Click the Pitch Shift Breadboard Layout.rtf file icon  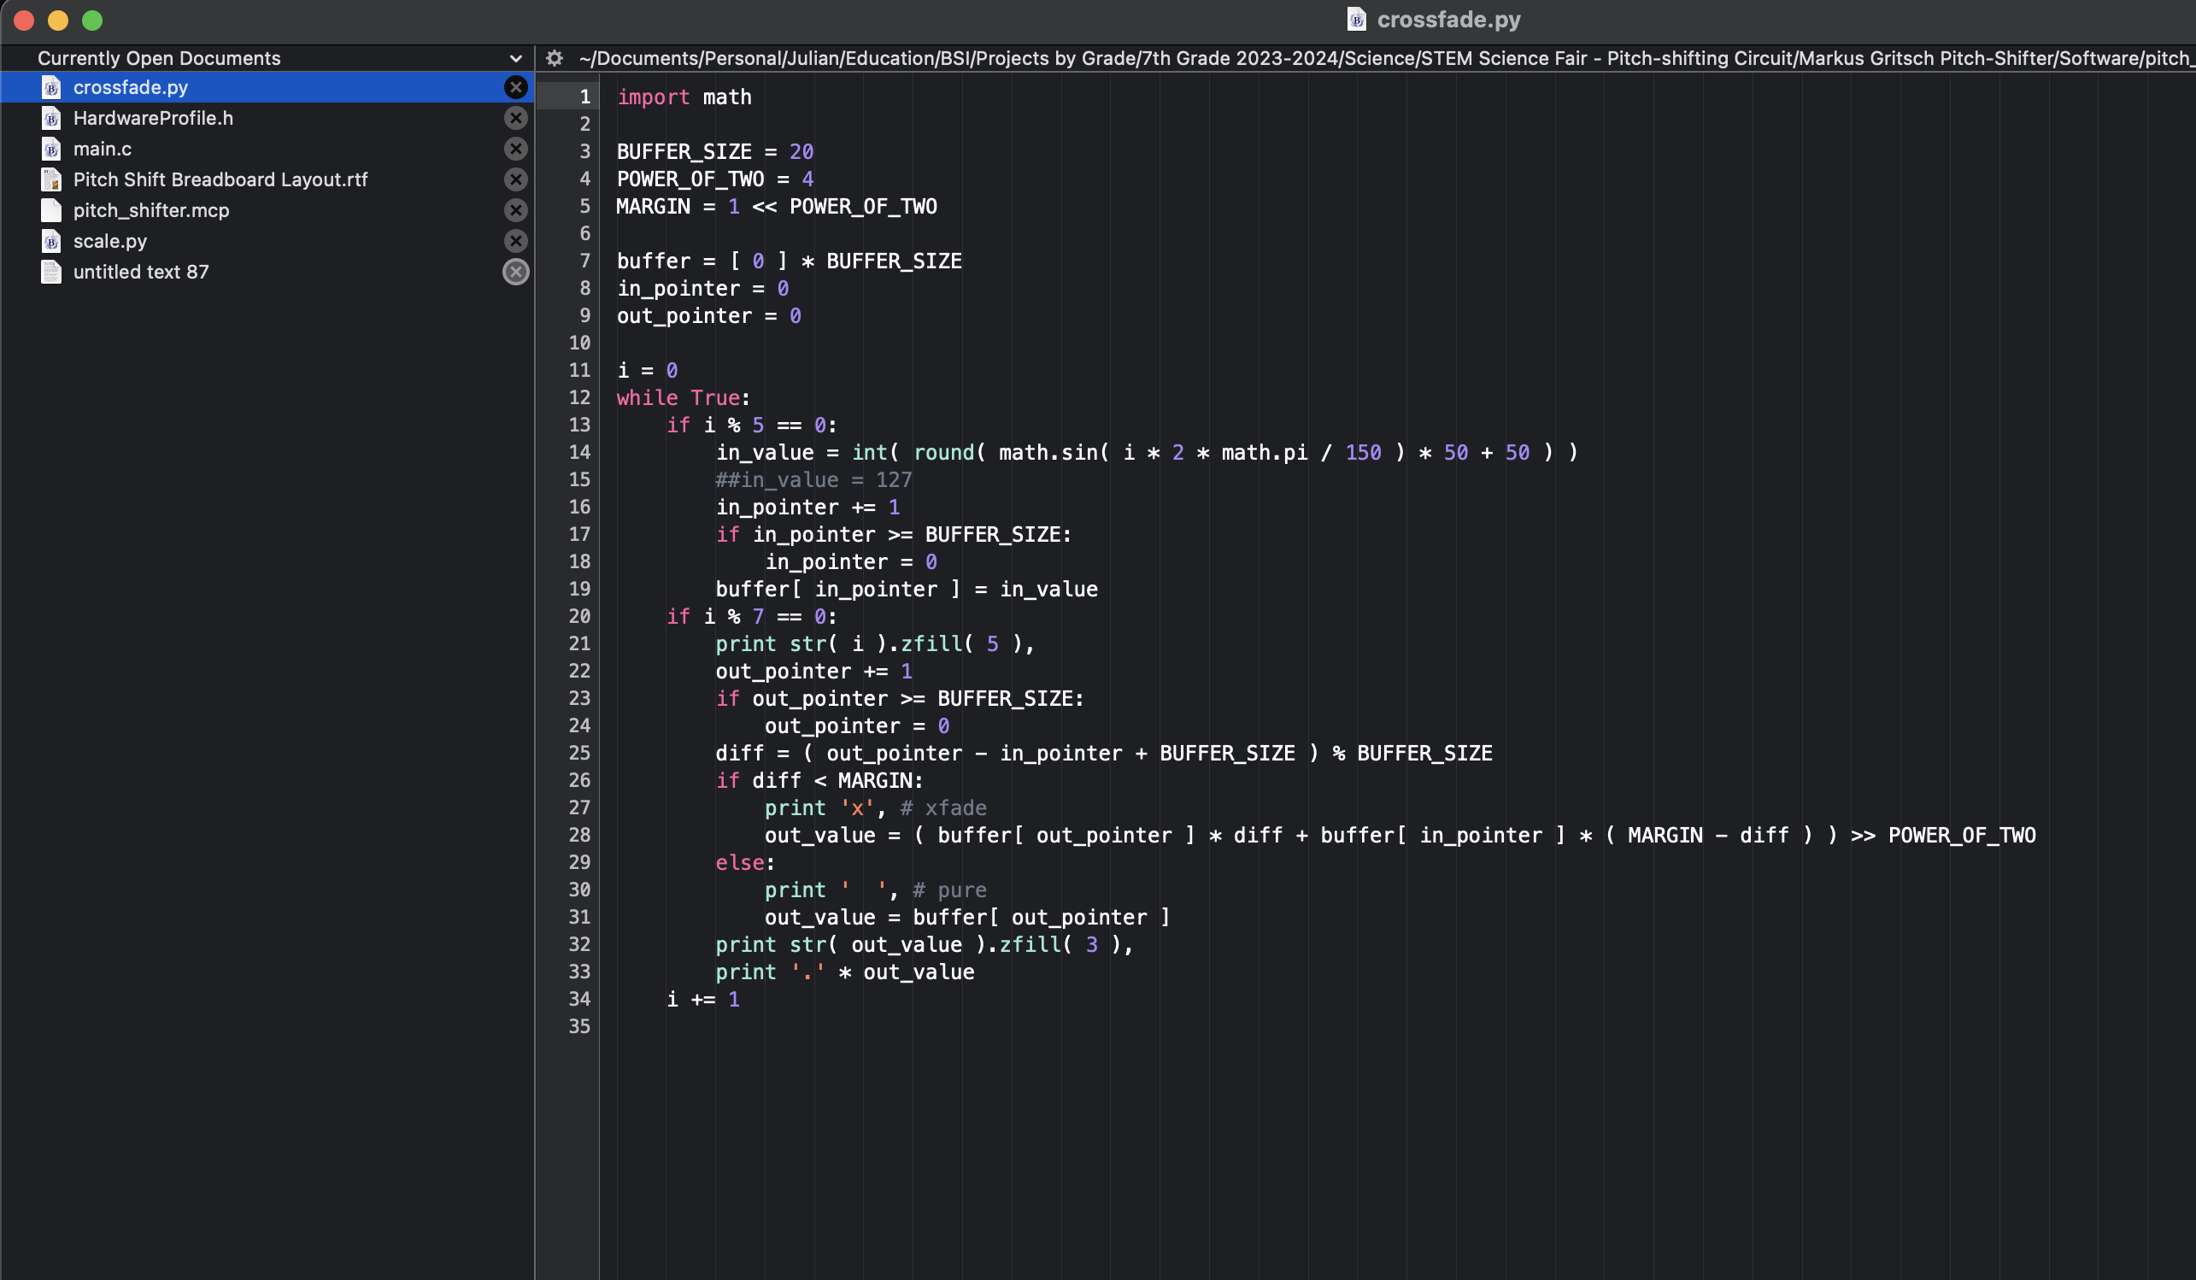point(51,179)
